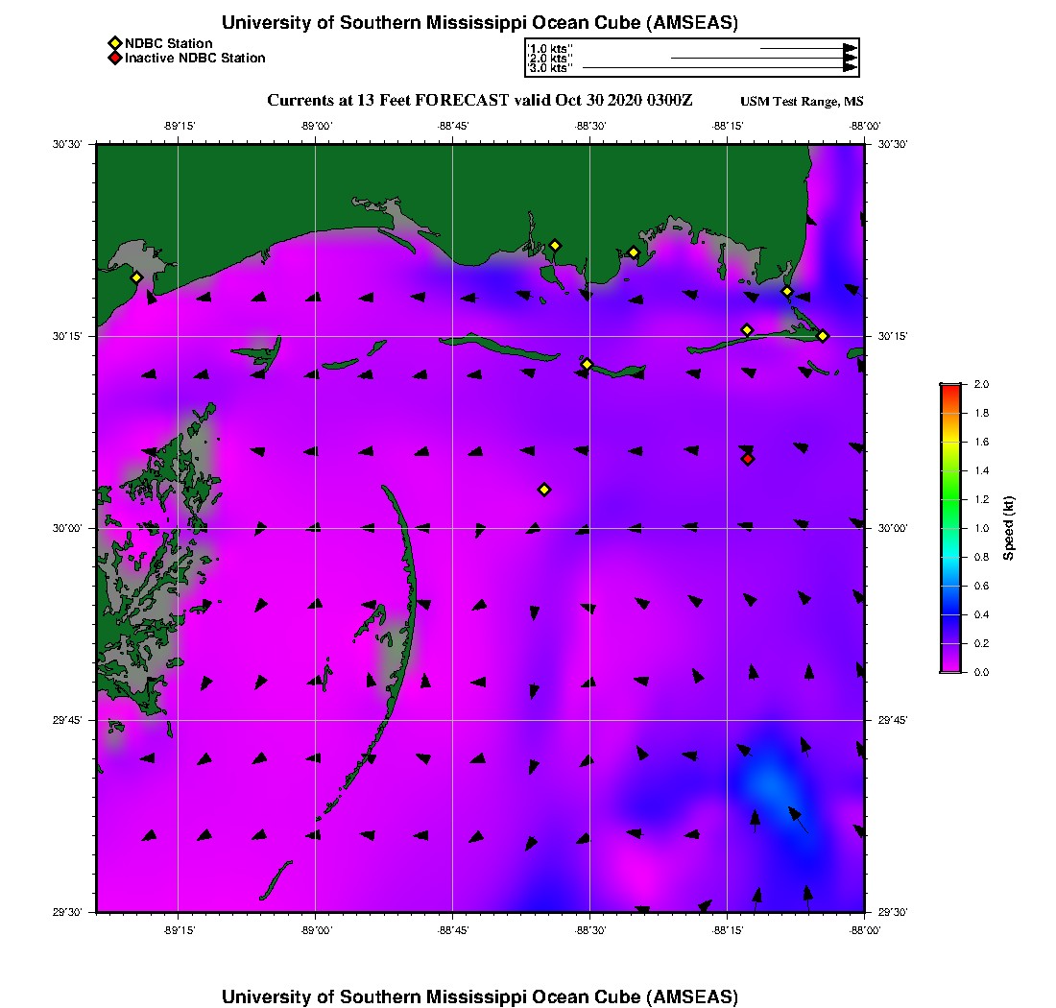Click the red diamond in the Inactive NDBC Station legend
1056x1008 pixels.
pos(115,58)
